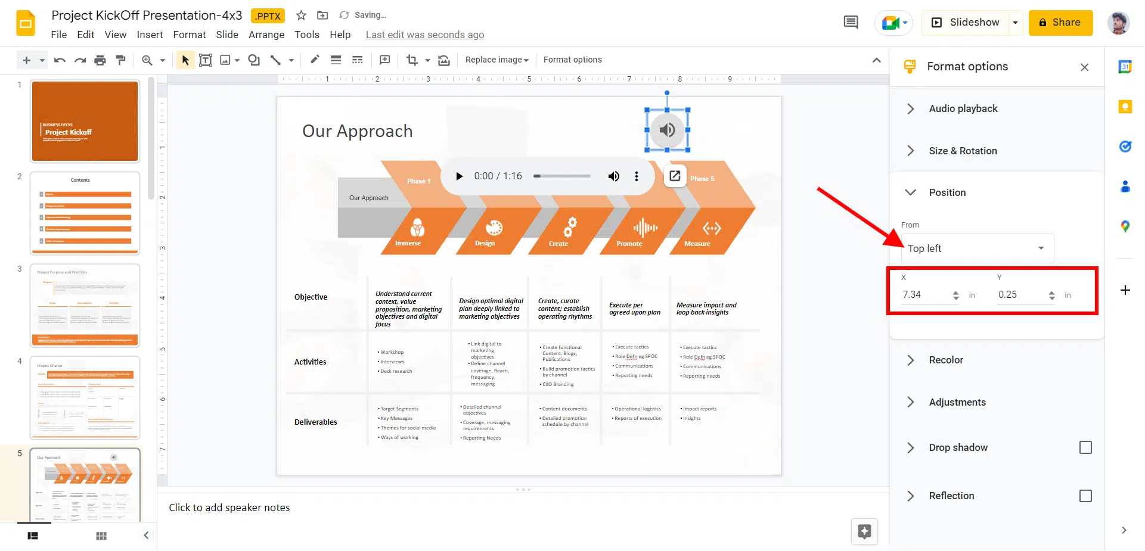
Task: Click the undo arrow in toolbar
Action: 60,60
